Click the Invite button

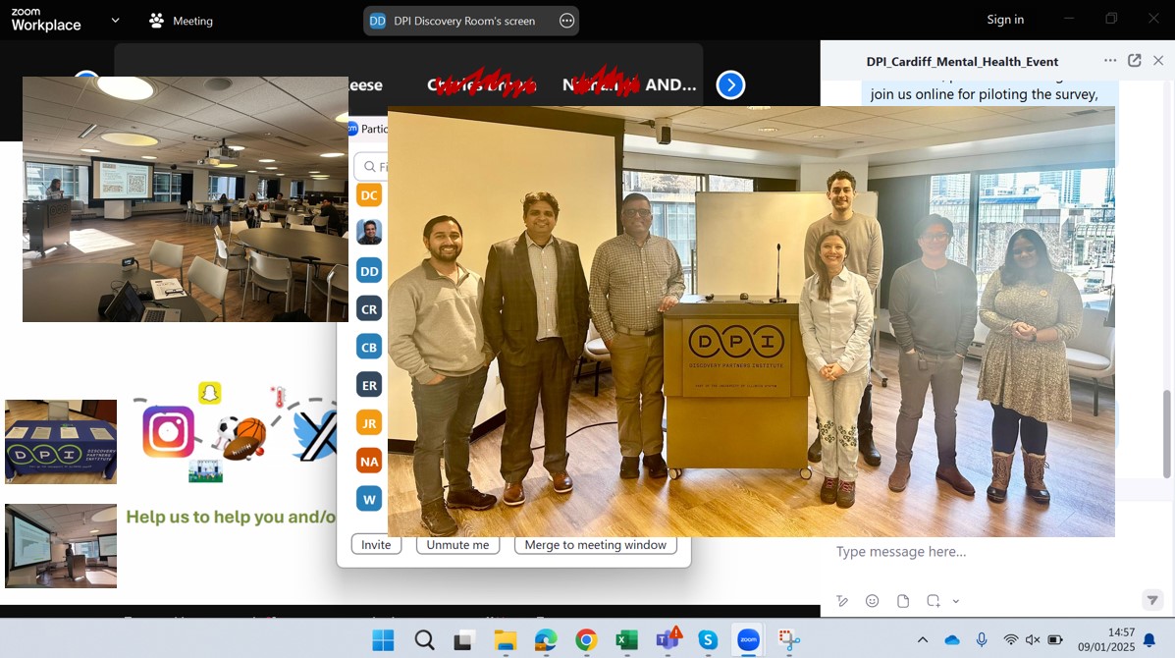point(376,545)
